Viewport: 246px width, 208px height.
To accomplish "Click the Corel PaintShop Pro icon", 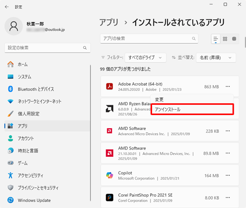I will (x=110, y=198).
